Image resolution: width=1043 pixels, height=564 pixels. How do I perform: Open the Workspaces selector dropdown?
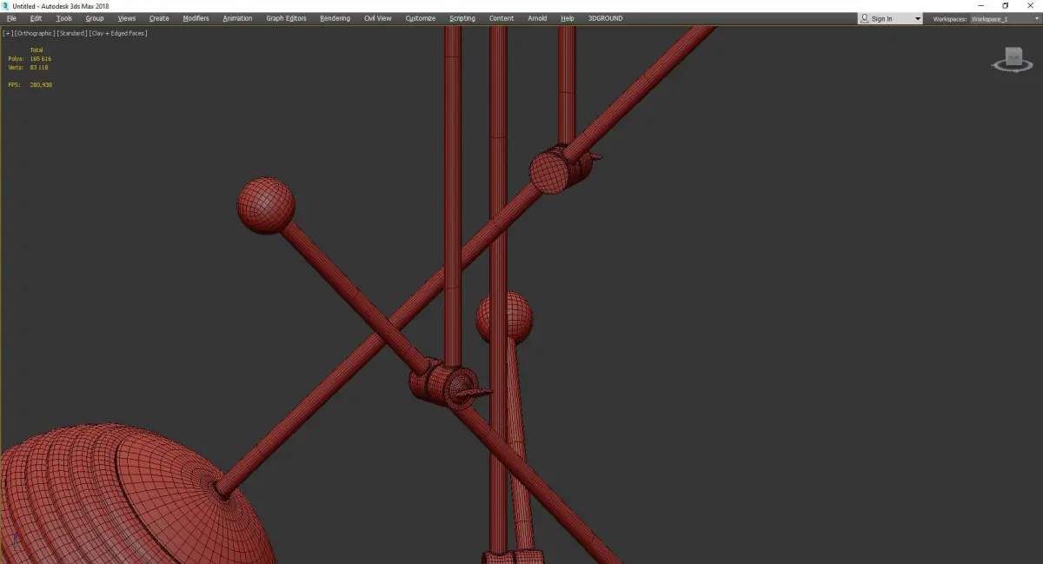point(1004,19)
